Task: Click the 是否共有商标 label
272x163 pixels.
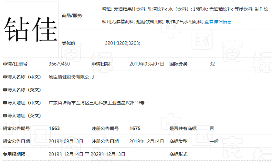Action: [x=183, y=128]
